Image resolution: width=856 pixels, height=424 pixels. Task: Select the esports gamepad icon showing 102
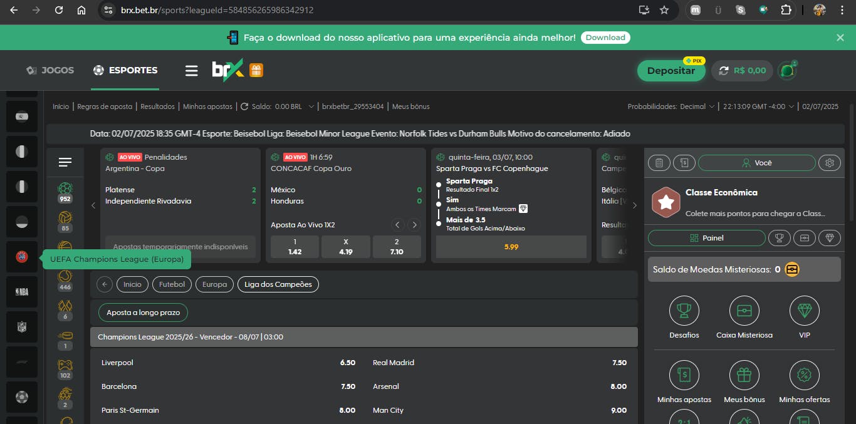[65, 369]
